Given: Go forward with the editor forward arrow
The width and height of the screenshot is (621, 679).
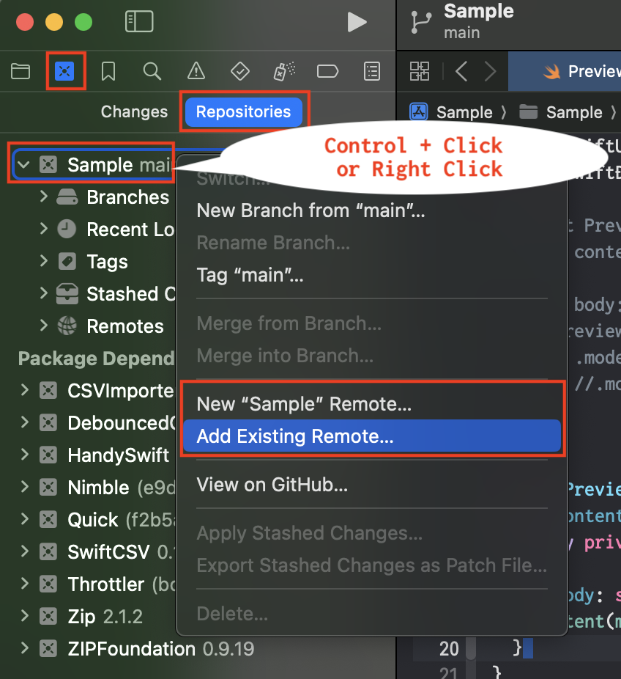Looking at the screenshot, I should coord(490,71).
